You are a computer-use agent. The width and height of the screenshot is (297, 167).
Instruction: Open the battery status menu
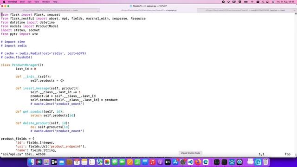(246, 2)
